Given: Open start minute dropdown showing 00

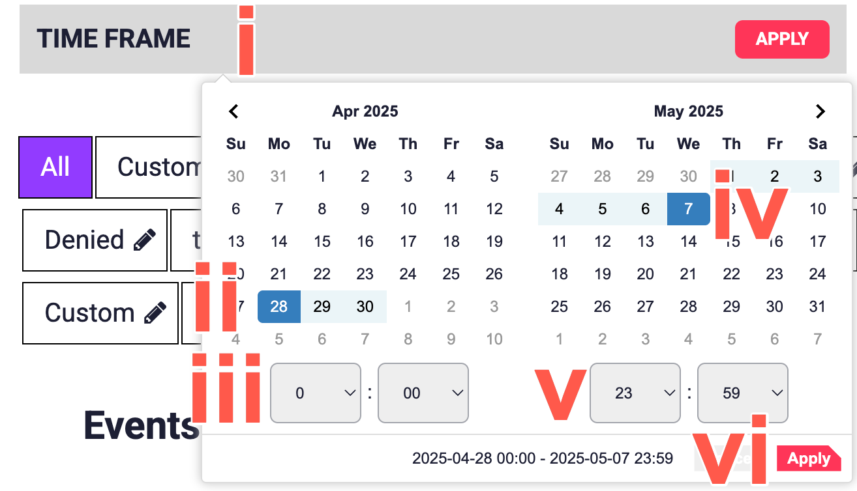Looking at the screenshot, I should point(423,393).
